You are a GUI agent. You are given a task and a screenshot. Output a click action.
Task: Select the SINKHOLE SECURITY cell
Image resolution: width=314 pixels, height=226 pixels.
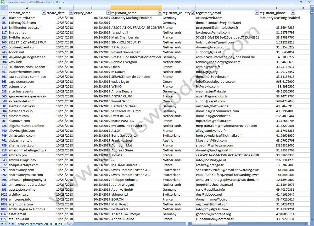(136, 42)
